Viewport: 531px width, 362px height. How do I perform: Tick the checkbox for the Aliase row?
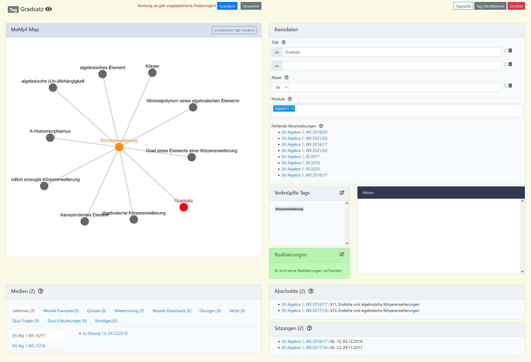(x=506, y=86)
